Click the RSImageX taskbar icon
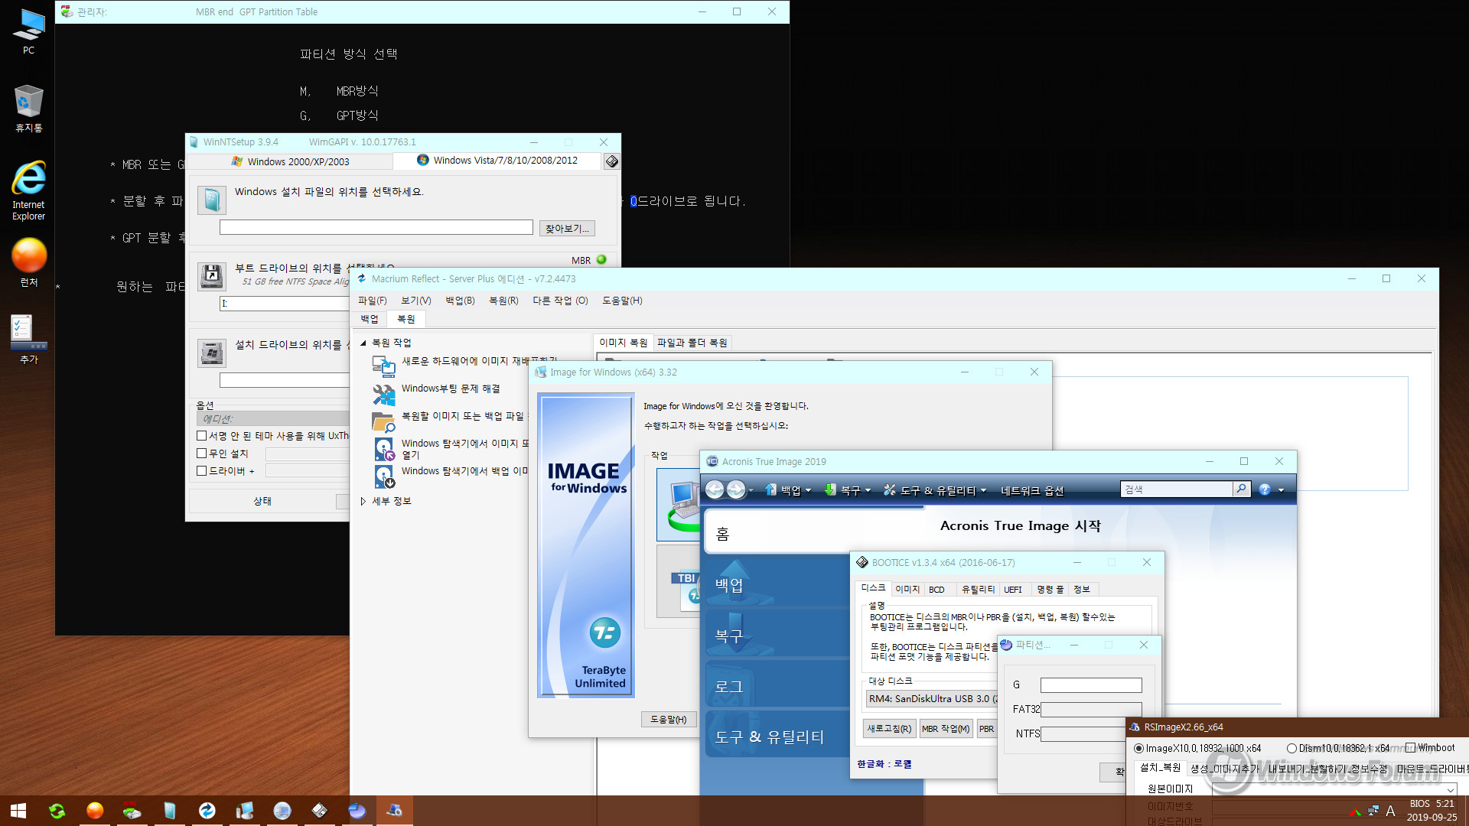Image resolution: width=1469 pixels, height=826 pixels. [394, 811]
